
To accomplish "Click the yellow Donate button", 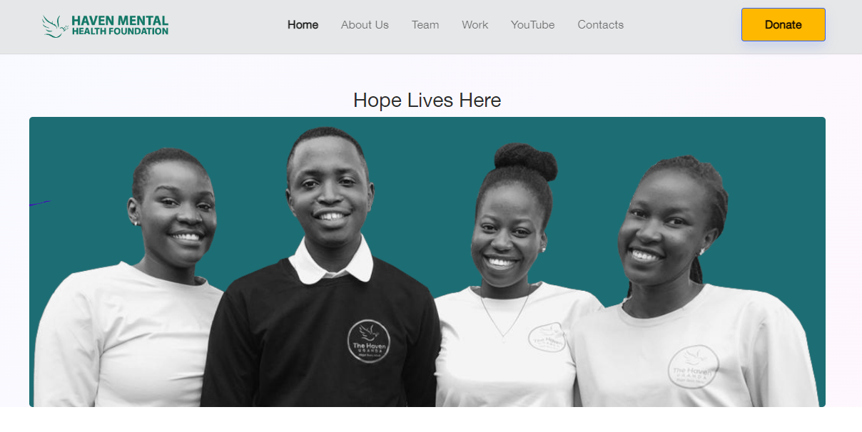I will pyautogui.click(x=784, y=25).
